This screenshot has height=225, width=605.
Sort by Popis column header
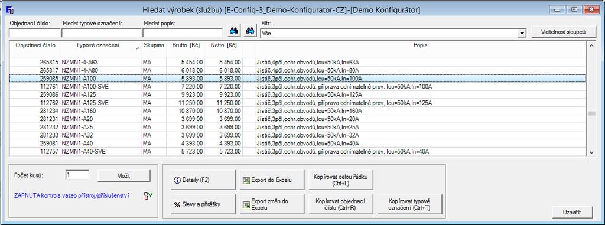pos(421,45)
